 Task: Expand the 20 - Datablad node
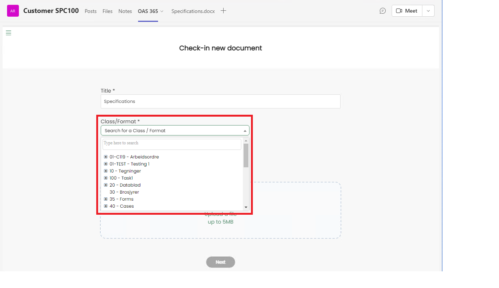tap(106, 185)
